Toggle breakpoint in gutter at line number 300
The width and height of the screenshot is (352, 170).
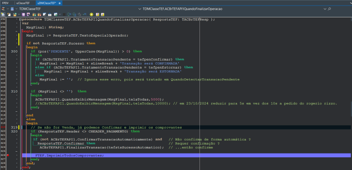point(15,51)
